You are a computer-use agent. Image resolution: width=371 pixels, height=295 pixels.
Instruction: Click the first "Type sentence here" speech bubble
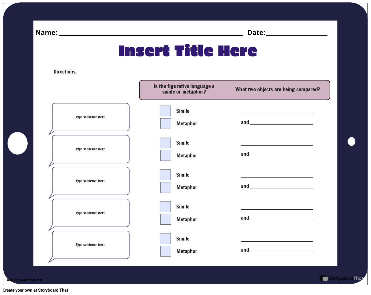(x=91, y=117)
